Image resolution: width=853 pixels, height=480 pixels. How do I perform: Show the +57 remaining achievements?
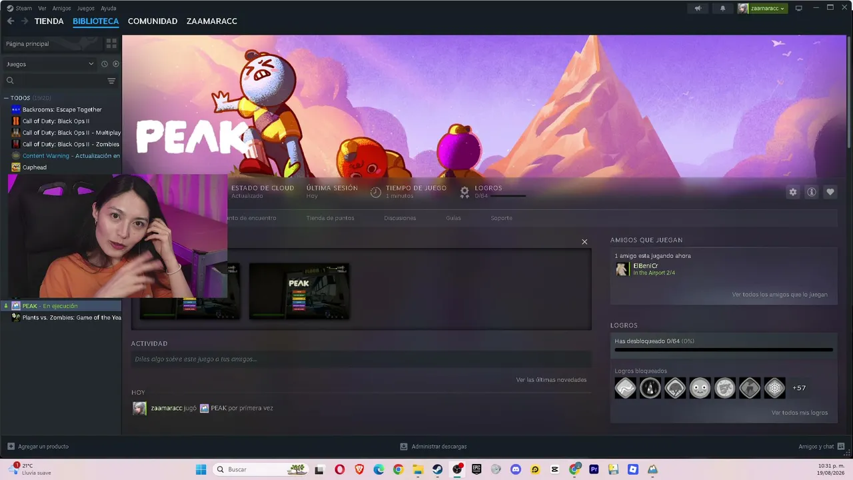(x=799, y=388)
